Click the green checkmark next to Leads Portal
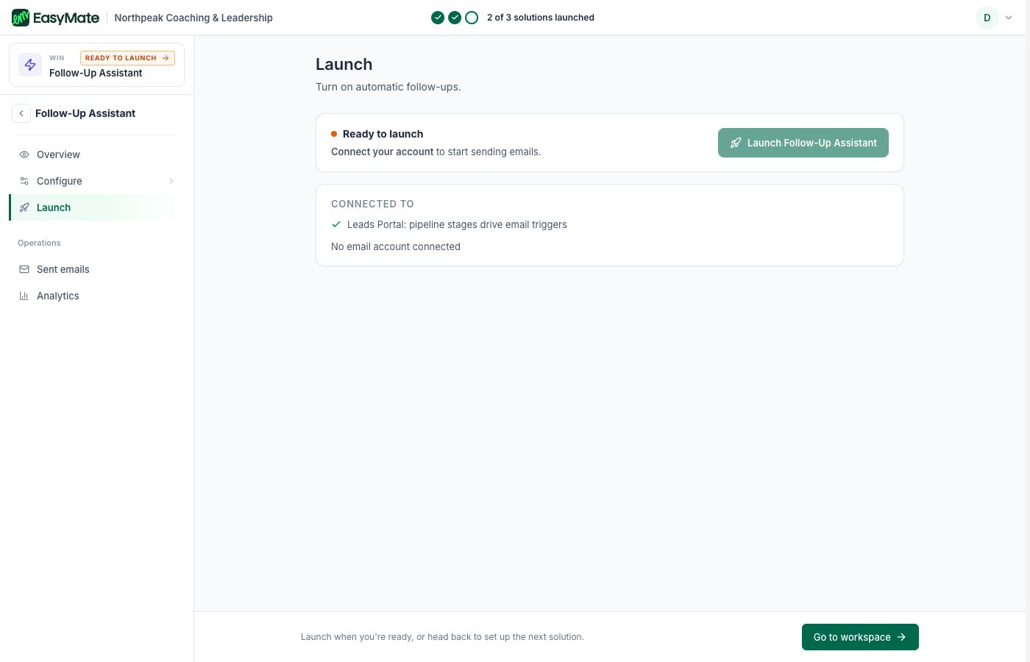Image resolution: width=1030 pixels, height=662 pixels. 336,224
